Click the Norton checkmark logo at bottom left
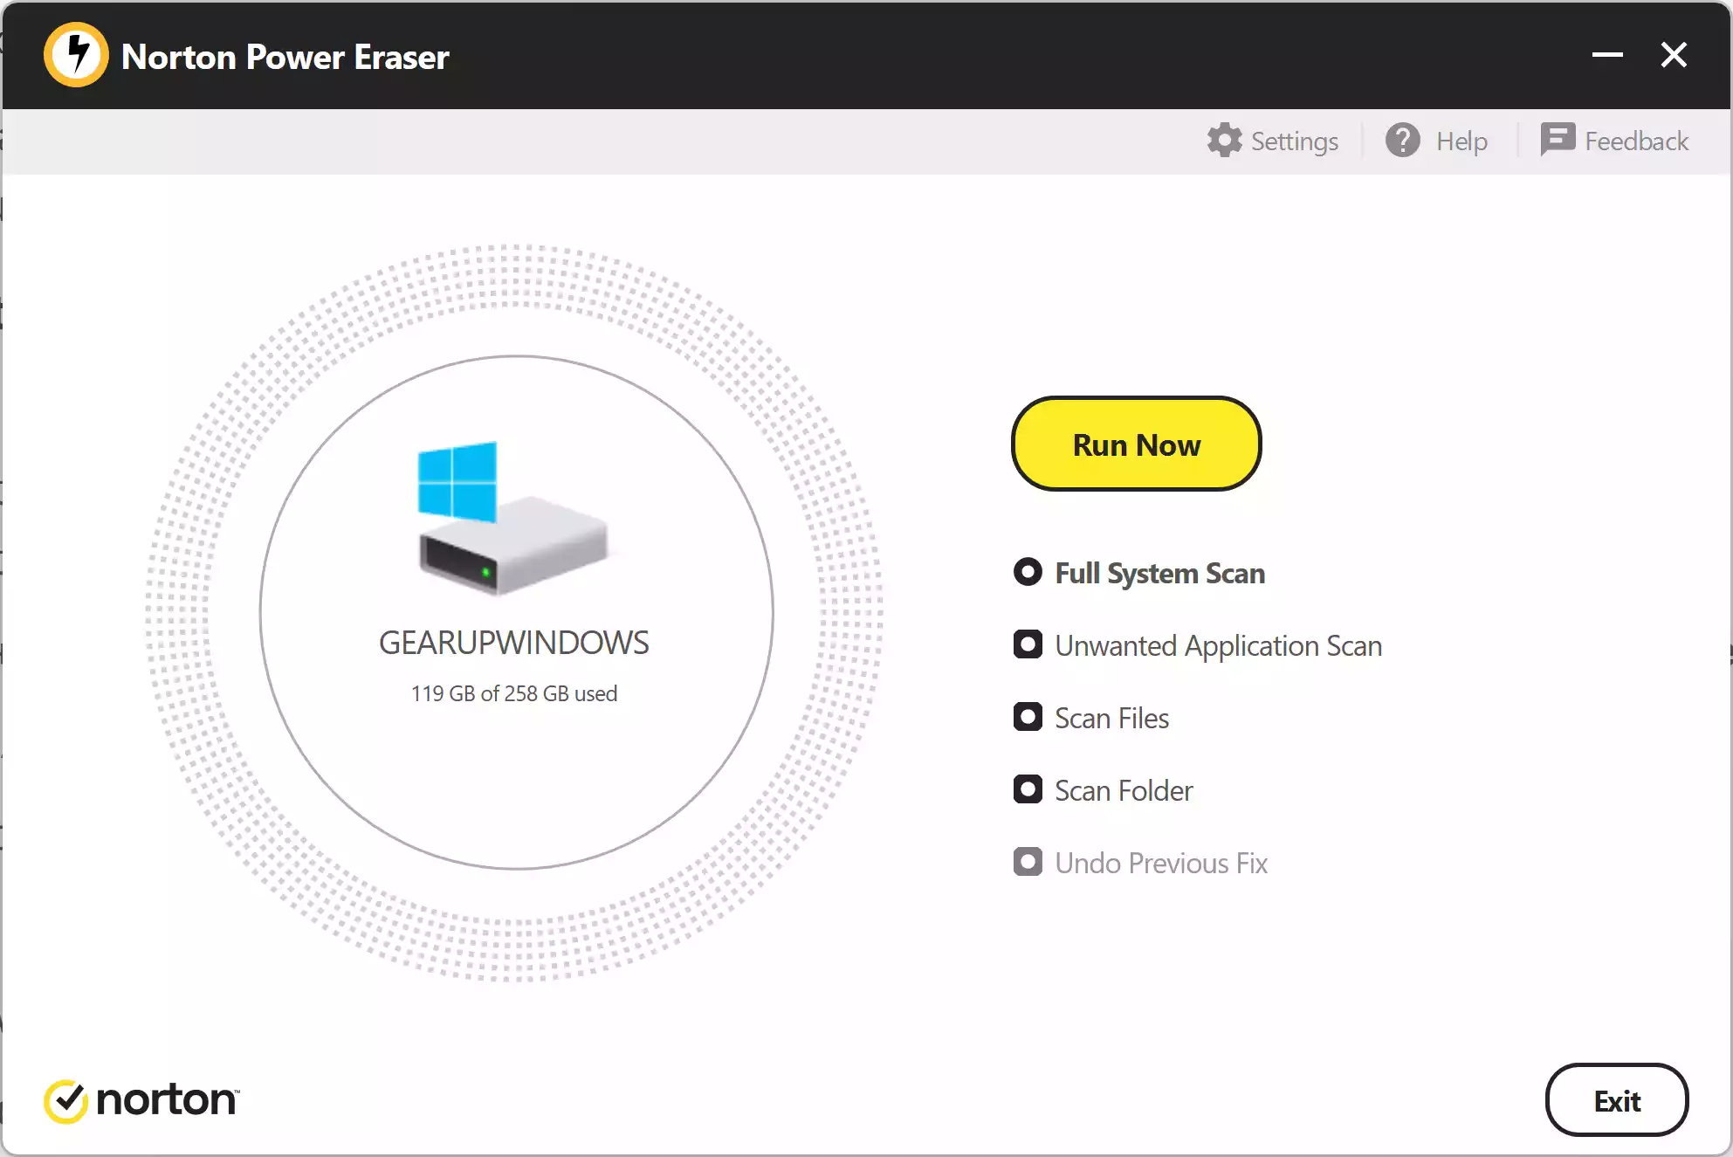 click(x=65, y=1100)
